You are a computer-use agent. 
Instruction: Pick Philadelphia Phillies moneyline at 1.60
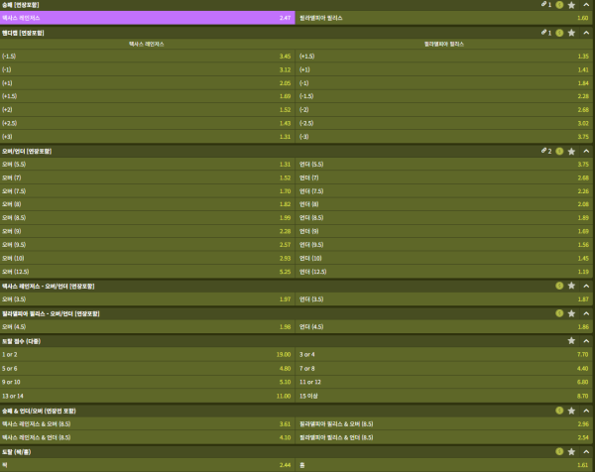[445, 18]
